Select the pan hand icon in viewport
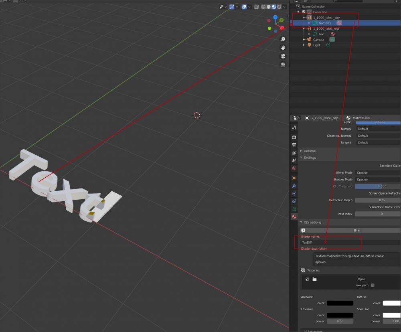 tap(283, 47)
